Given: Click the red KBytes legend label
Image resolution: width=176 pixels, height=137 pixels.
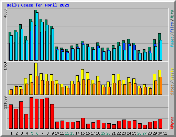Looking at the screenshot, I should tap(172, 123).
